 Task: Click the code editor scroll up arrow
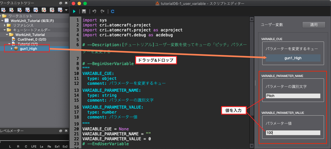pyautogui.click(x=252, y=19)
